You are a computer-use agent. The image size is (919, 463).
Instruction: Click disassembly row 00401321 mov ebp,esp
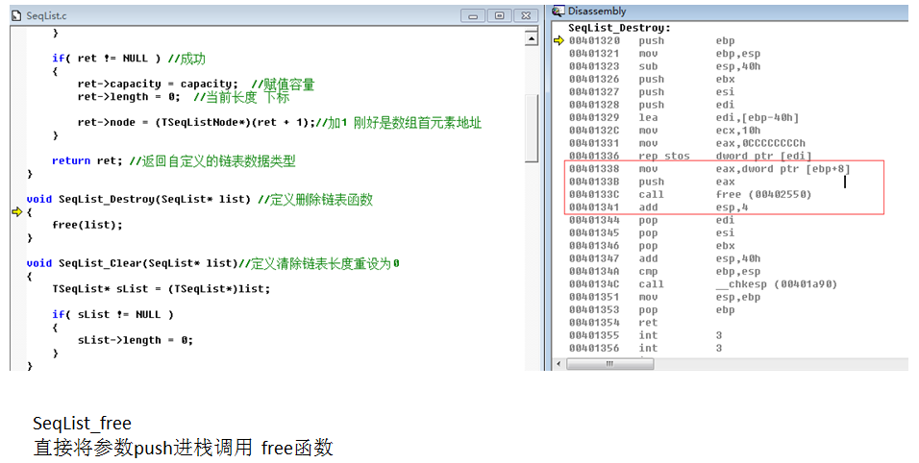click(664, 53)
